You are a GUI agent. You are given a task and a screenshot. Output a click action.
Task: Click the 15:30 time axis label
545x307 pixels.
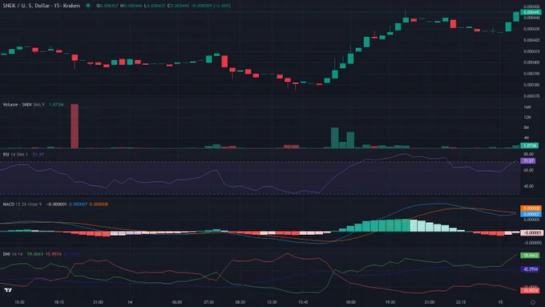(x=19, y=302)
